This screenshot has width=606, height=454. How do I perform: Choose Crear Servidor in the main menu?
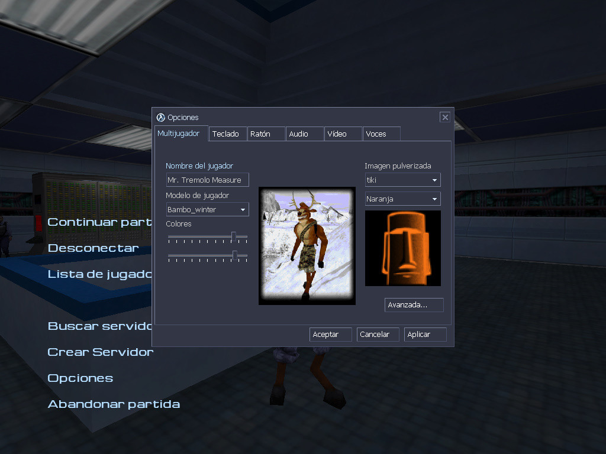click(x=99, y=352)
